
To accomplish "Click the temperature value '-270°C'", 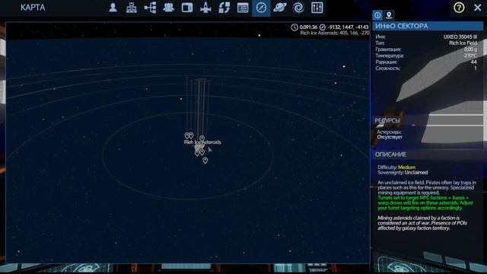I will click(469, 56).
